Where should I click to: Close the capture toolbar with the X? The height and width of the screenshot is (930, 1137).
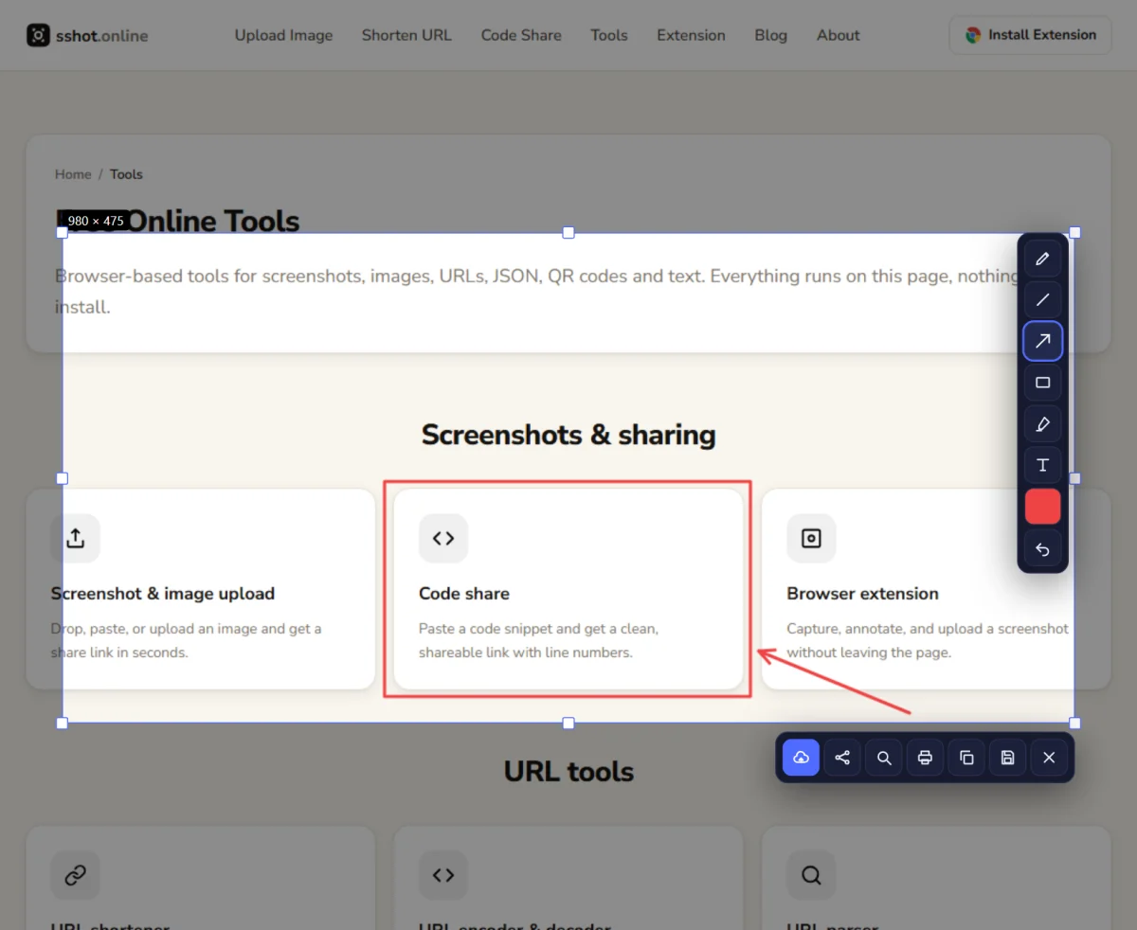(x=1049, y=758)
